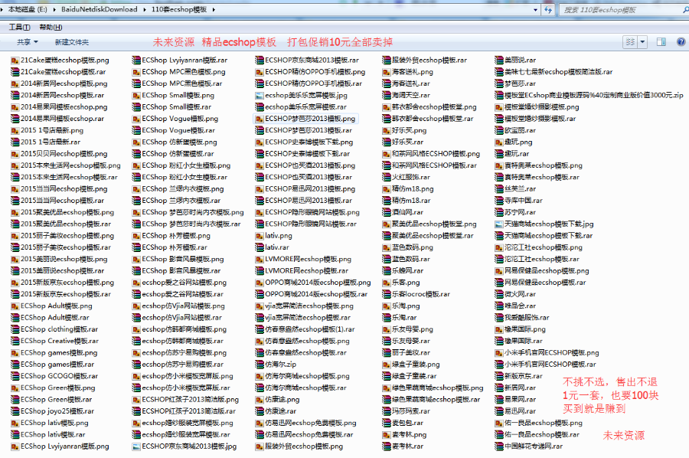
Task: Select the 天猫商城ecshop模板下载.jpg image icon
Action: pyautogui.click(x=498, y=224)
